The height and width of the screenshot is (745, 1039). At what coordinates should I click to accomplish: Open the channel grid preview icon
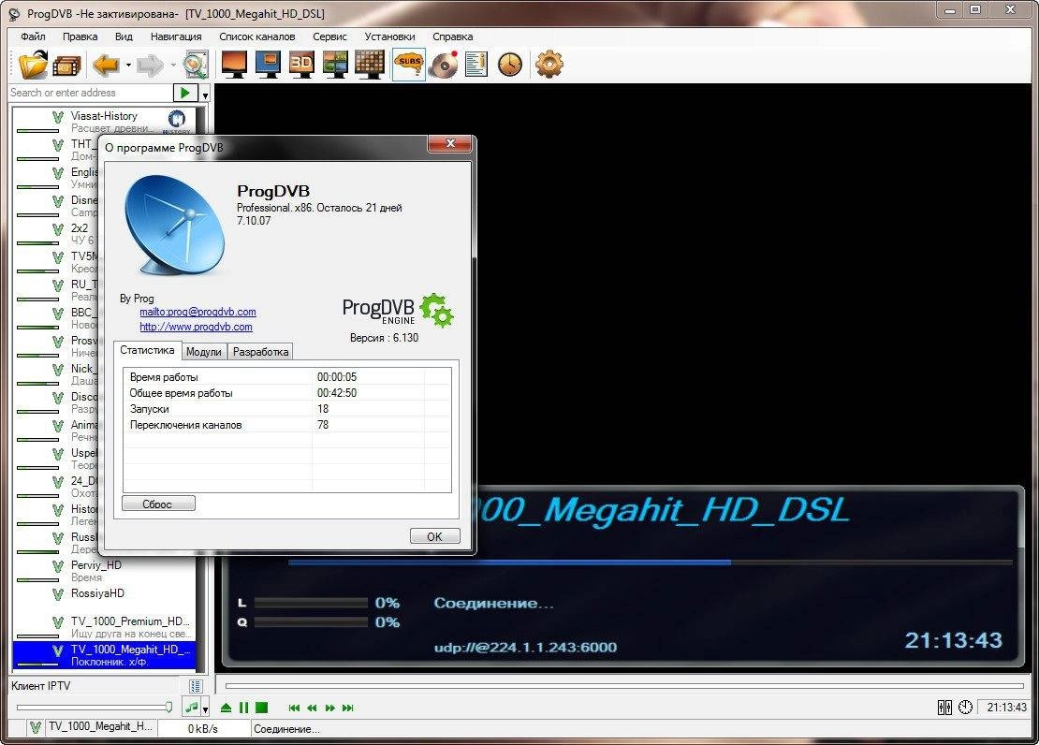[369, 65]
